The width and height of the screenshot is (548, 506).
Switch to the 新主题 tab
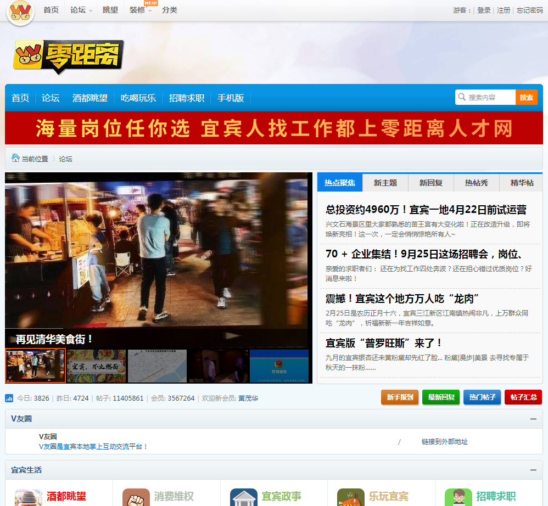(x=385, y=183)
